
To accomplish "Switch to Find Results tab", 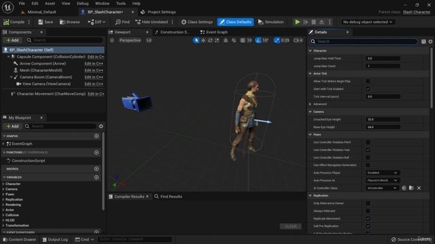I will point(168,197).
